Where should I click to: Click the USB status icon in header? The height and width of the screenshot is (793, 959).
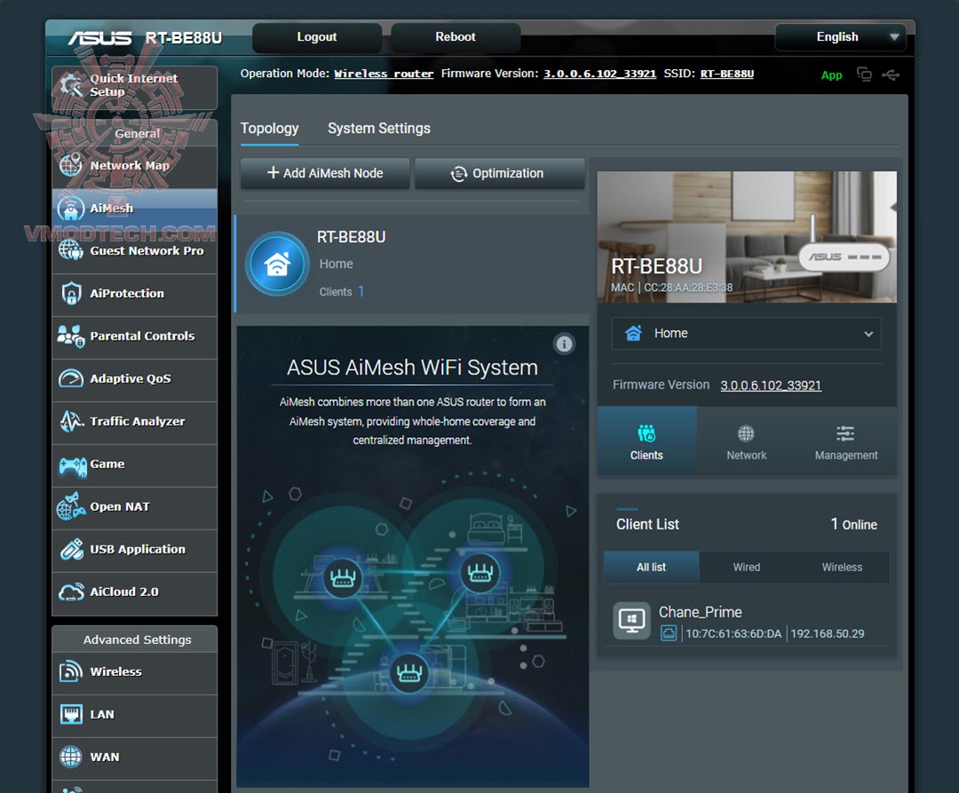point(891,75)
